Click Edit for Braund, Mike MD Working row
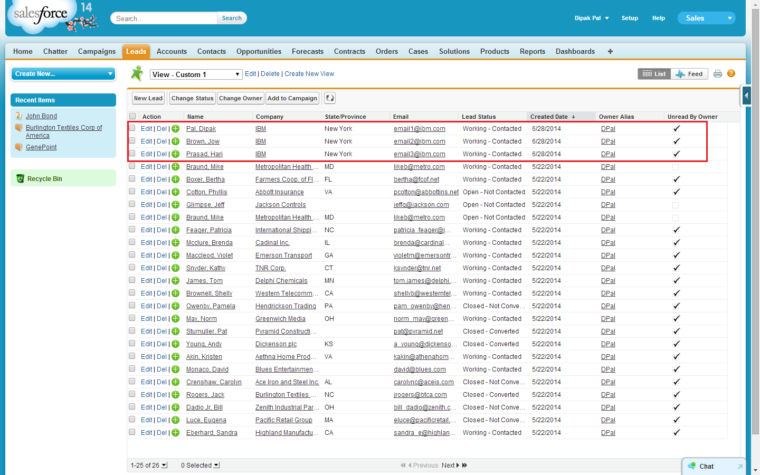The width and height of the screenshot is (760, 475). (146, 167)
